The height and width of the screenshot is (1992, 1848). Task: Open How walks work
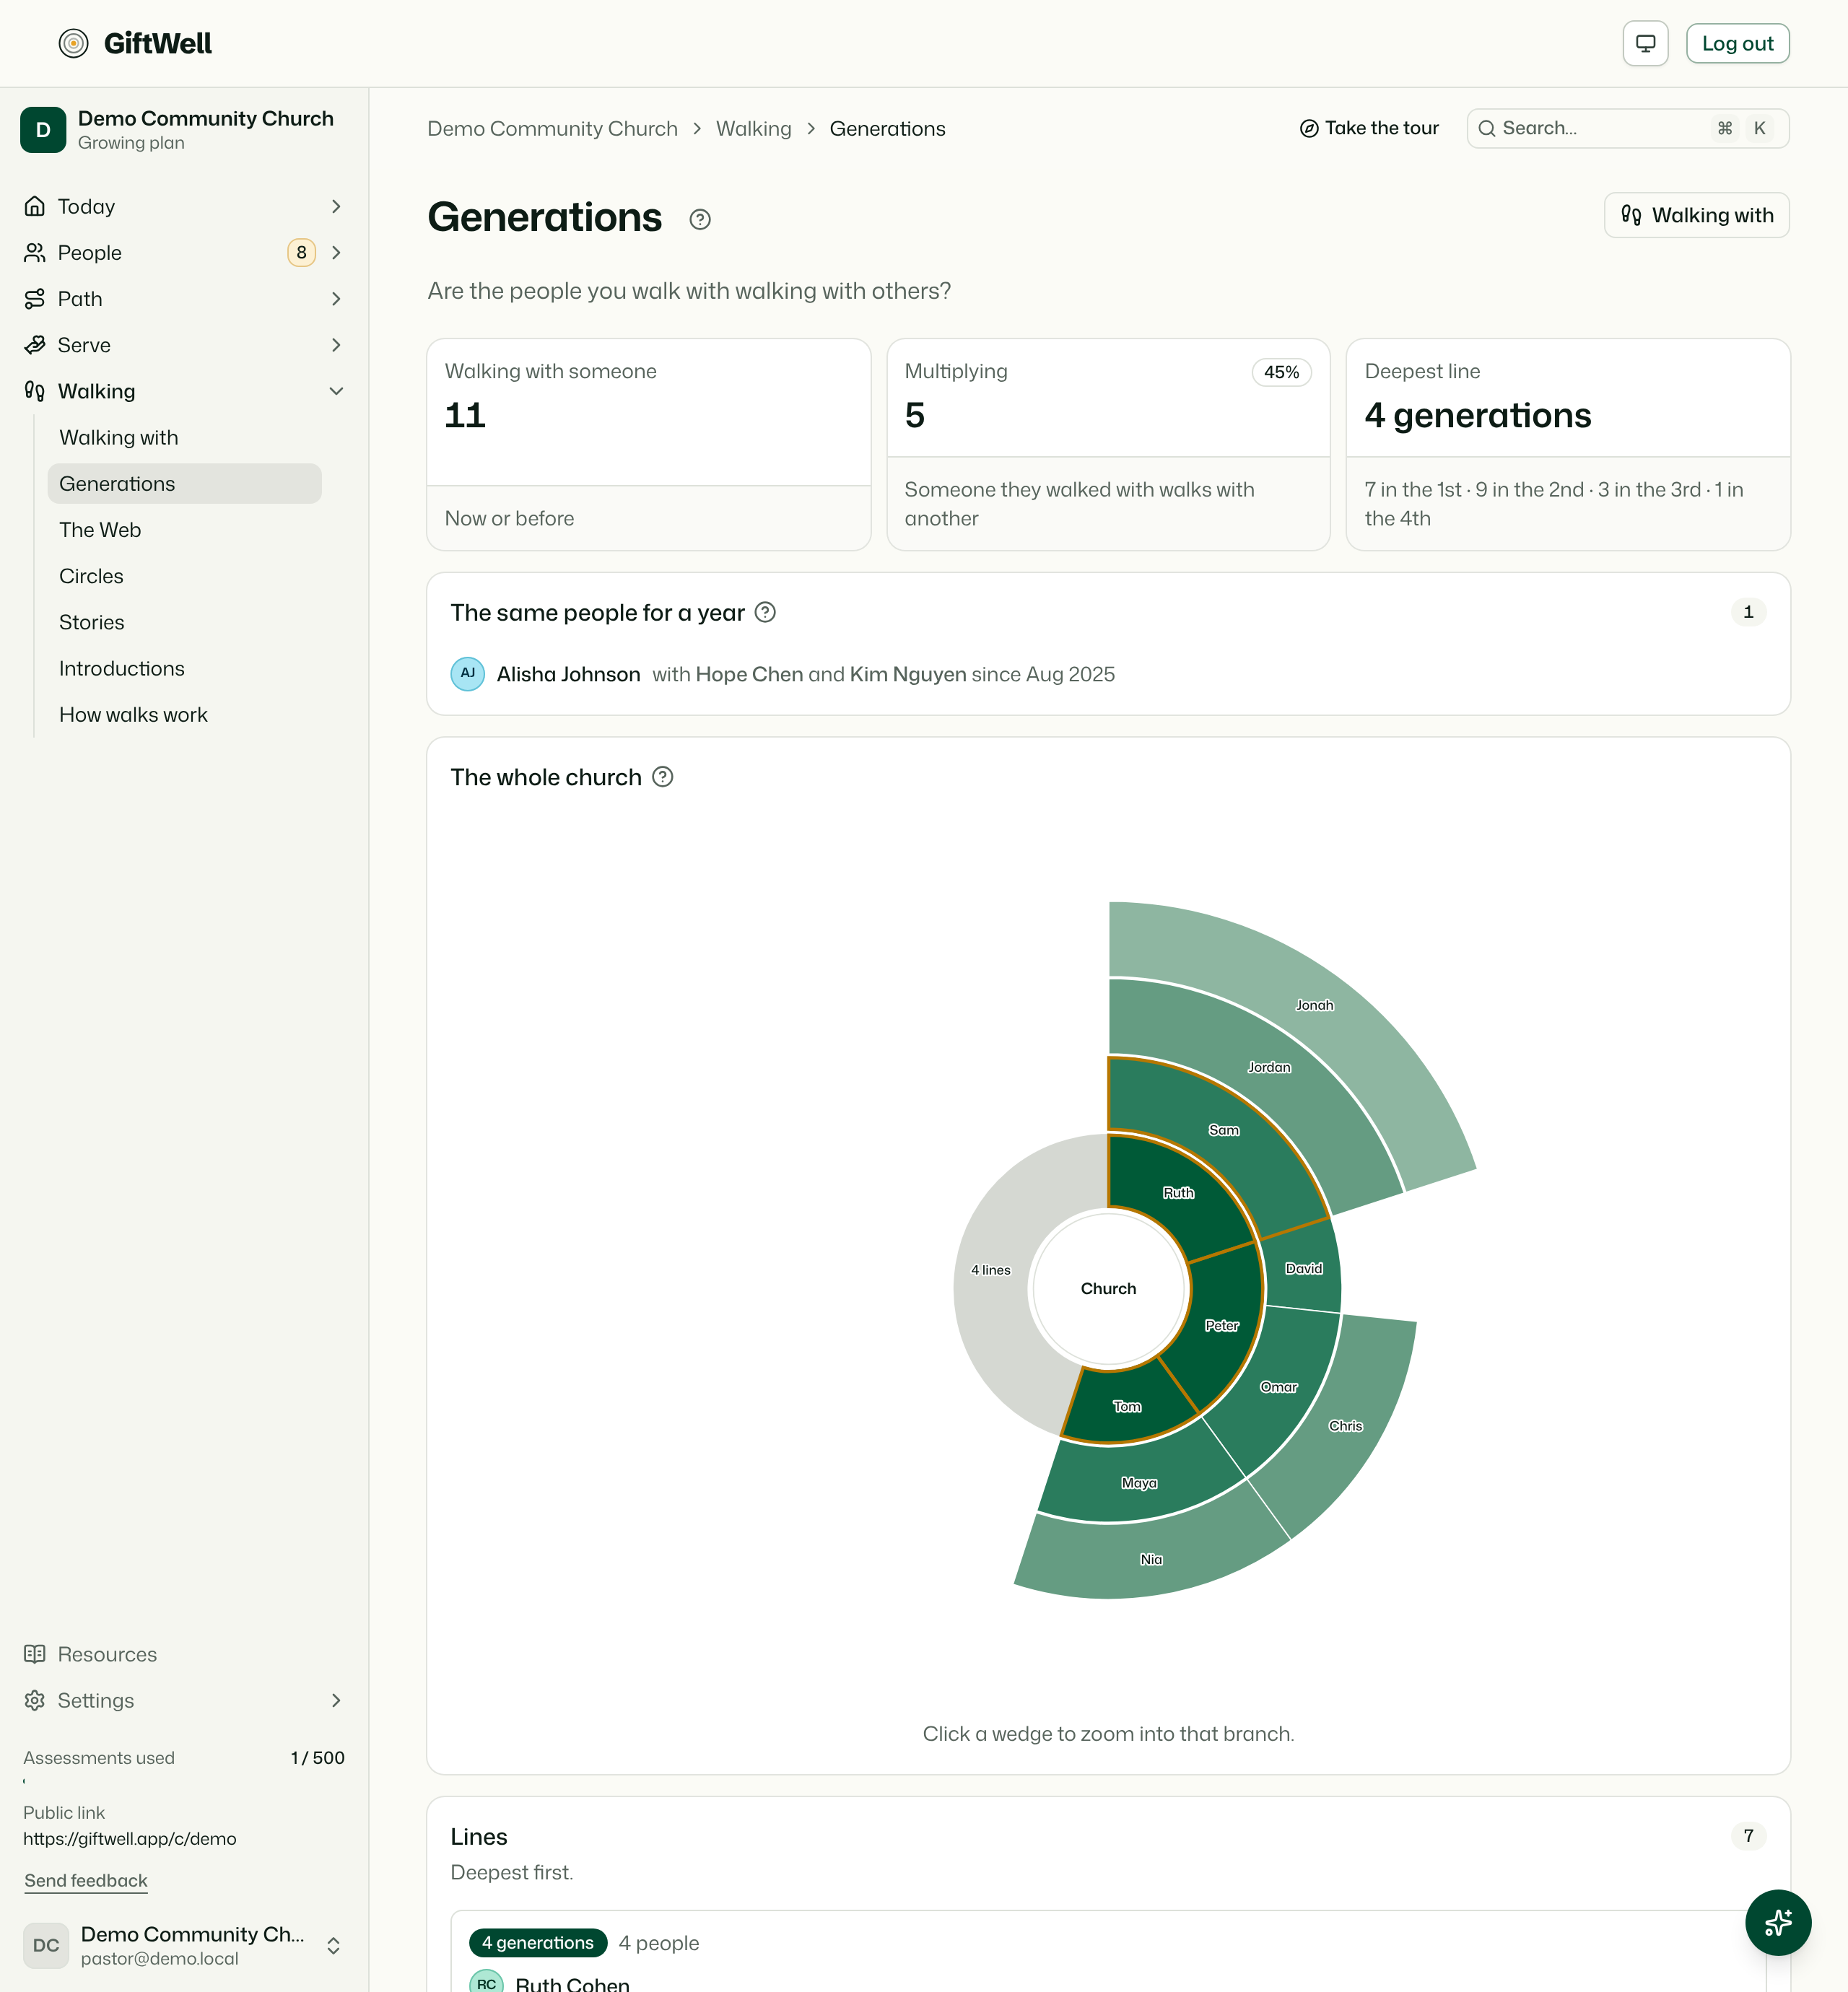[185, 714]
